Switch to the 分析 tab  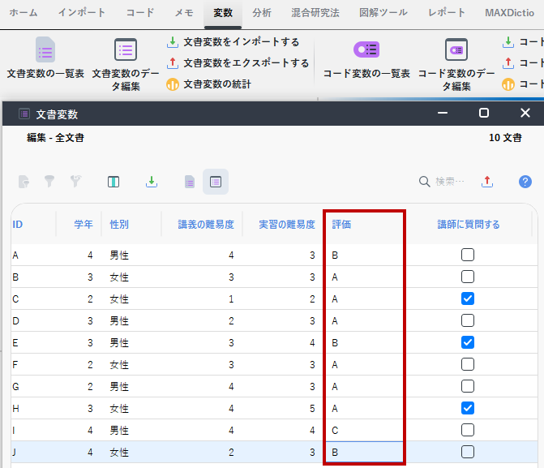[x=262, y=13]
